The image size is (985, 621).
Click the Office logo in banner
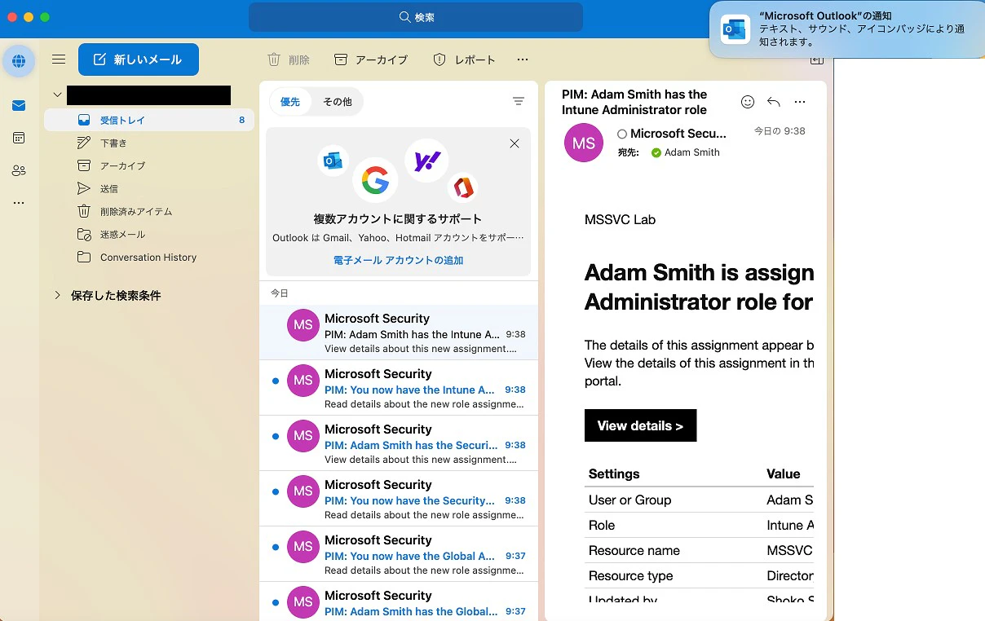click(x=463, y=188)
